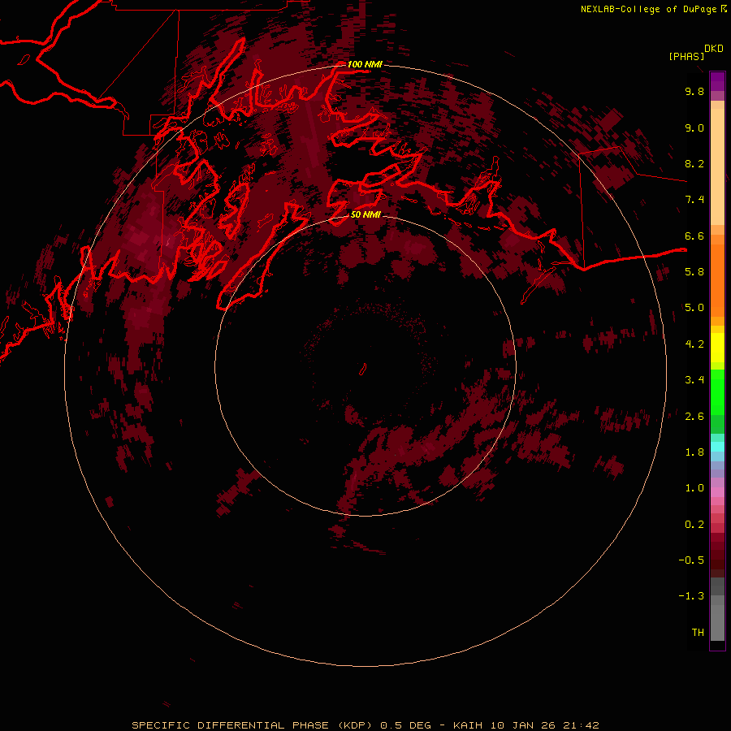
Task: Click the small logo symbol after DuPage
Action: pyautogui.click(x=724, y=8)
